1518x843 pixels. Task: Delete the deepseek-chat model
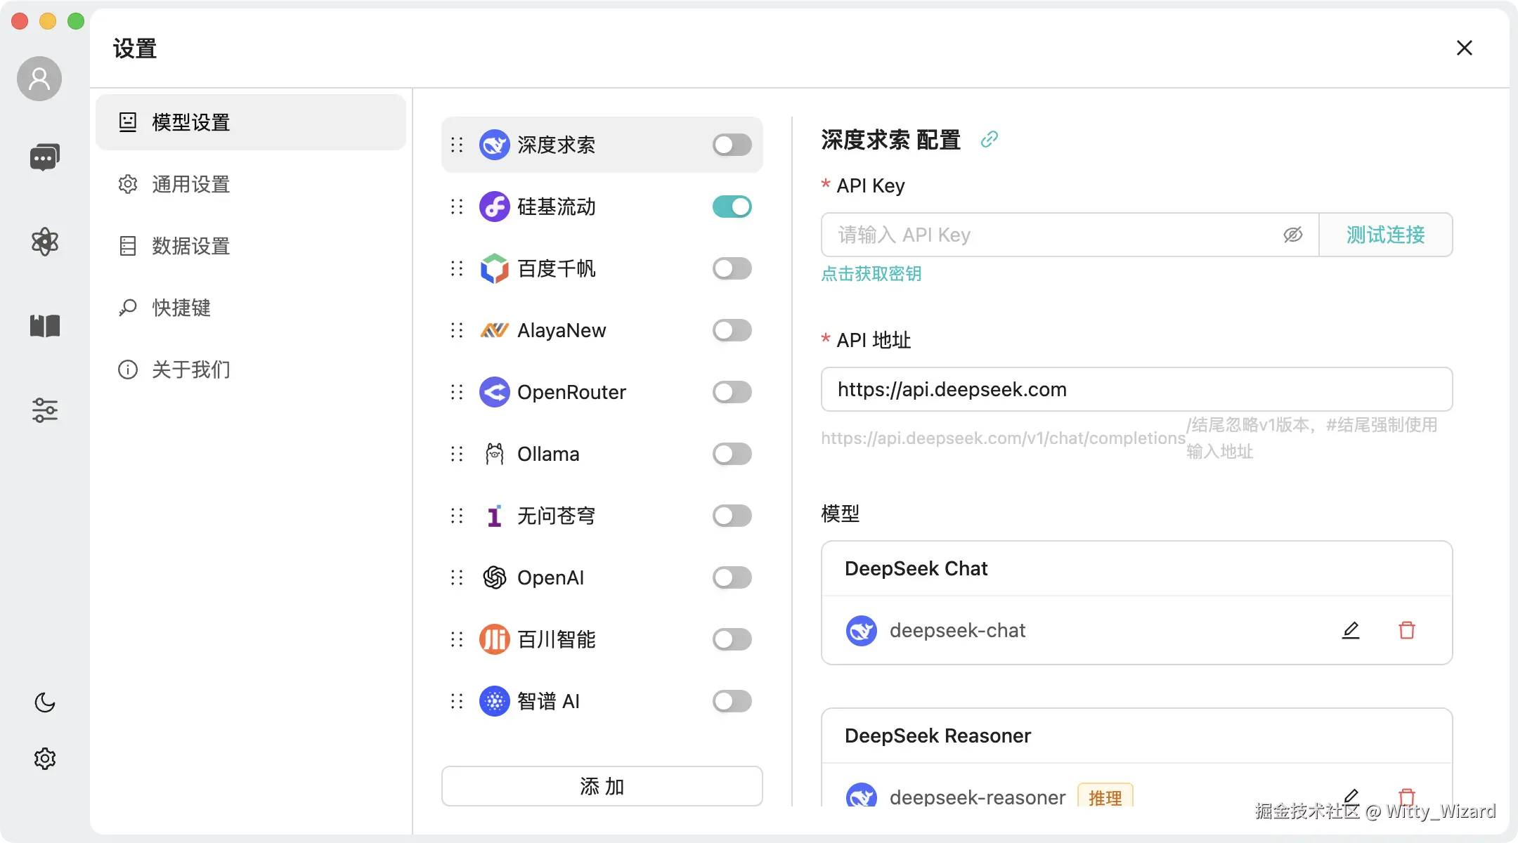point(1406,630)
